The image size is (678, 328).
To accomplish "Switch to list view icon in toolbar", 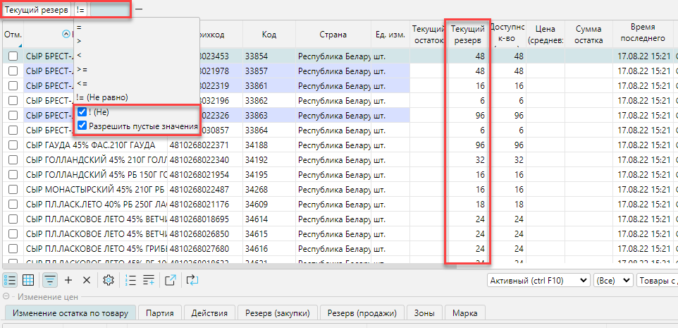I will 11,280.
